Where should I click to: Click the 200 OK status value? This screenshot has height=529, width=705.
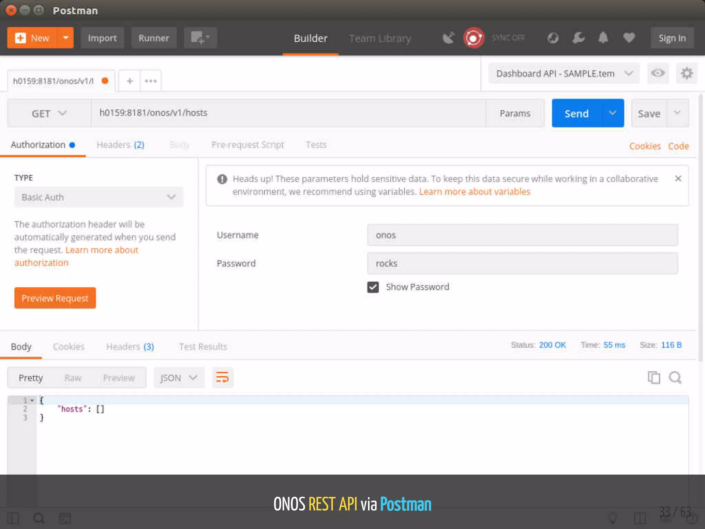click(552, 345)
